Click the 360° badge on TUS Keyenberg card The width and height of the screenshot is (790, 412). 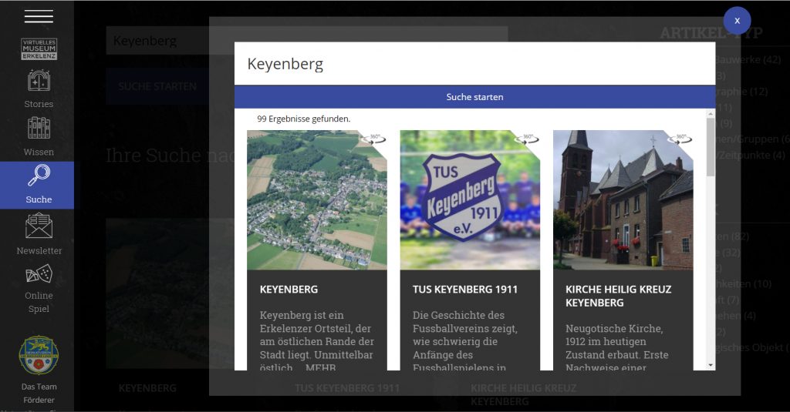527,139
